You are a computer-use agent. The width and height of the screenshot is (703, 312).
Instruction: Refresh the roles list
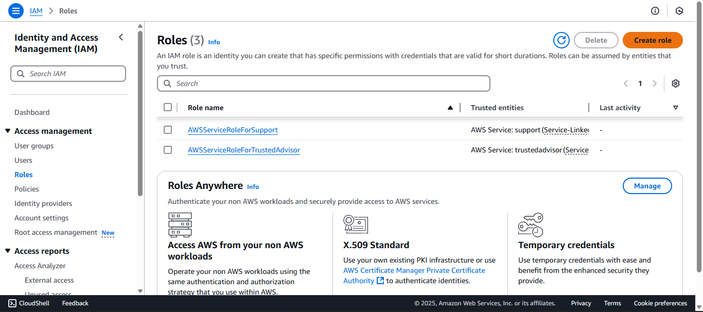(561, 40)
